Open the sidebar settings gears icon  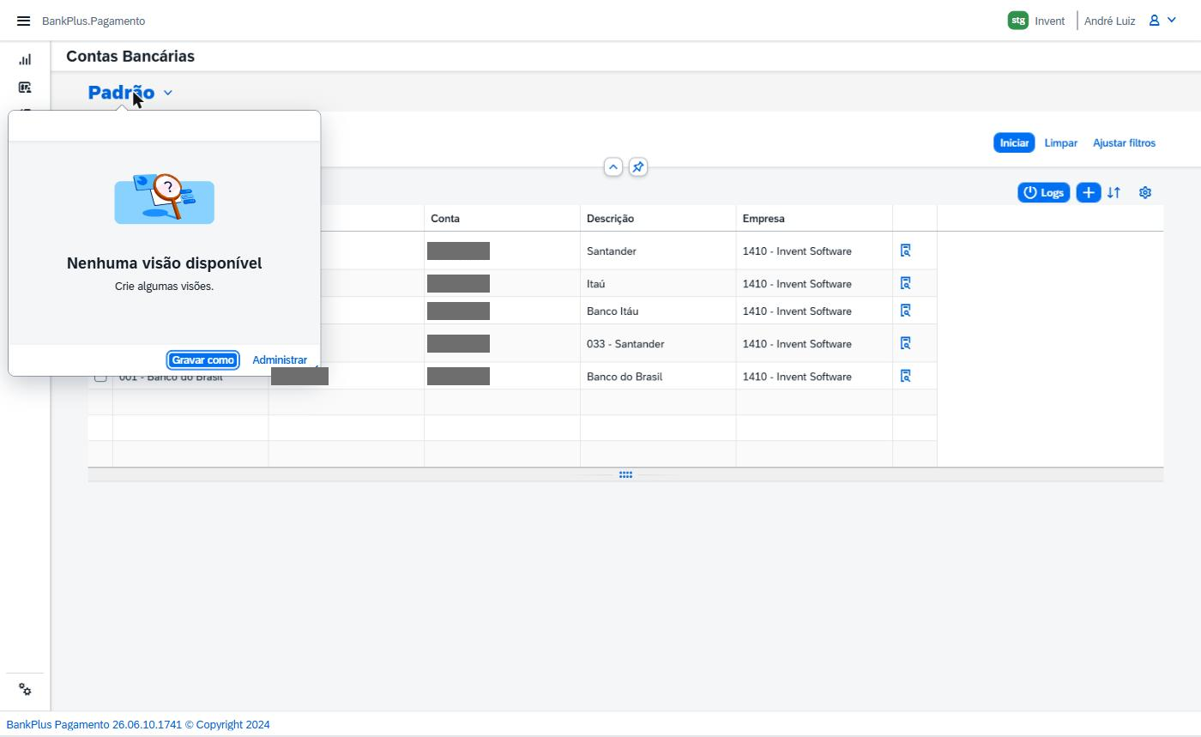click(x=25, y=690)
